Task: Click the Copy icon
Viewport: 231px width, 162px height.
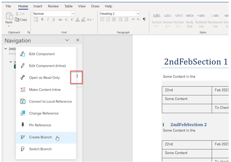Action: coord(17,20)
